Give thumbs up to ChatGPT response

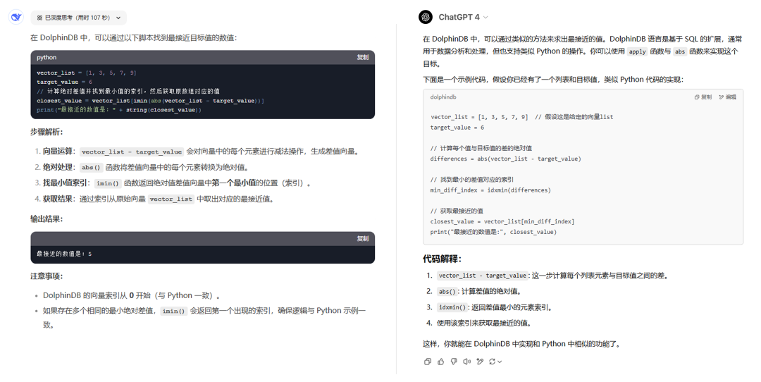pos(440,361)
